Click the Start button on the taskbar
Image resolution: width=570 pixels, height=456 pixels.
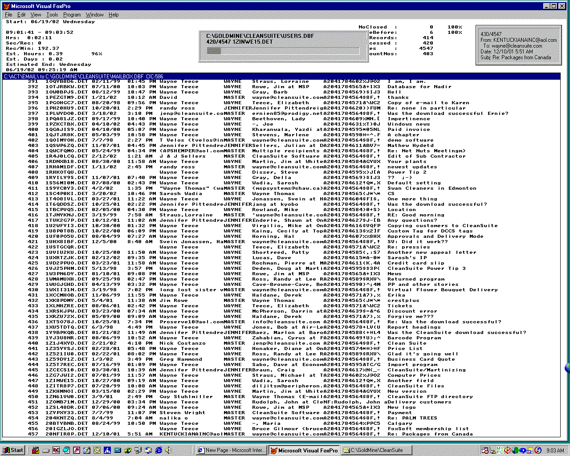click(x=12, y=450)
